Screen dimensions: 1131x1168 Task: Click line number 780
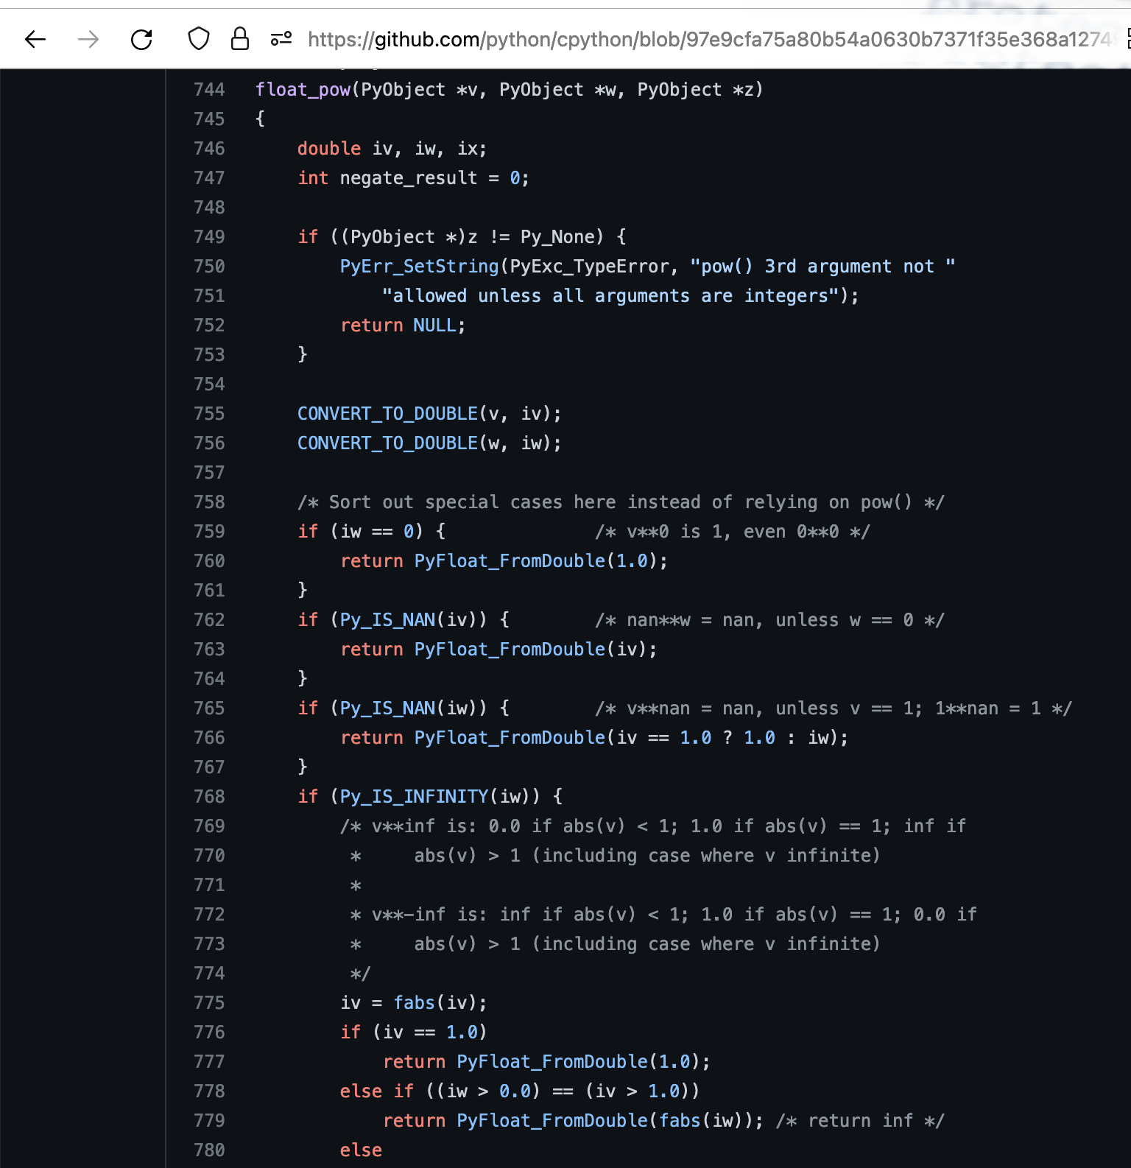pos(209,1150)
